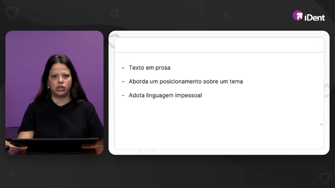Click the resize handle of the text box

(321, 124)
